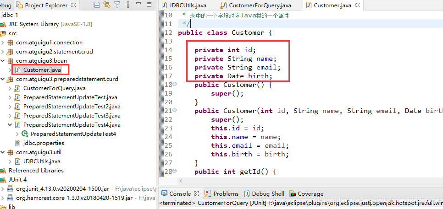Select JDBCUtils.java in explorer tree
Image resolution: width=443 pixels, height=209 pixels.
pos(42,161)
